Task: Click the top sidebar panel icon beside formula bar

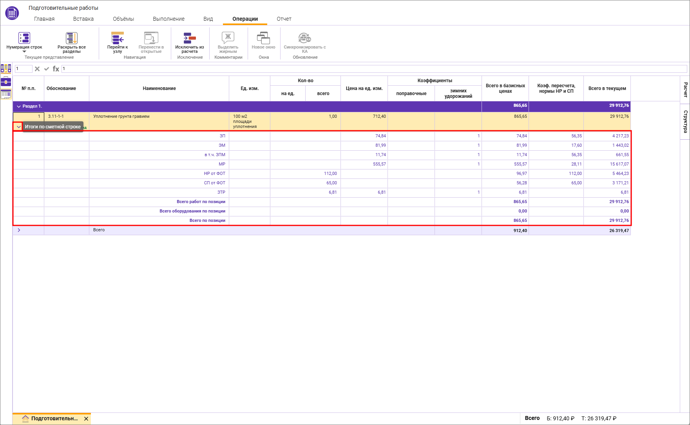Action: tap(6, 69)
